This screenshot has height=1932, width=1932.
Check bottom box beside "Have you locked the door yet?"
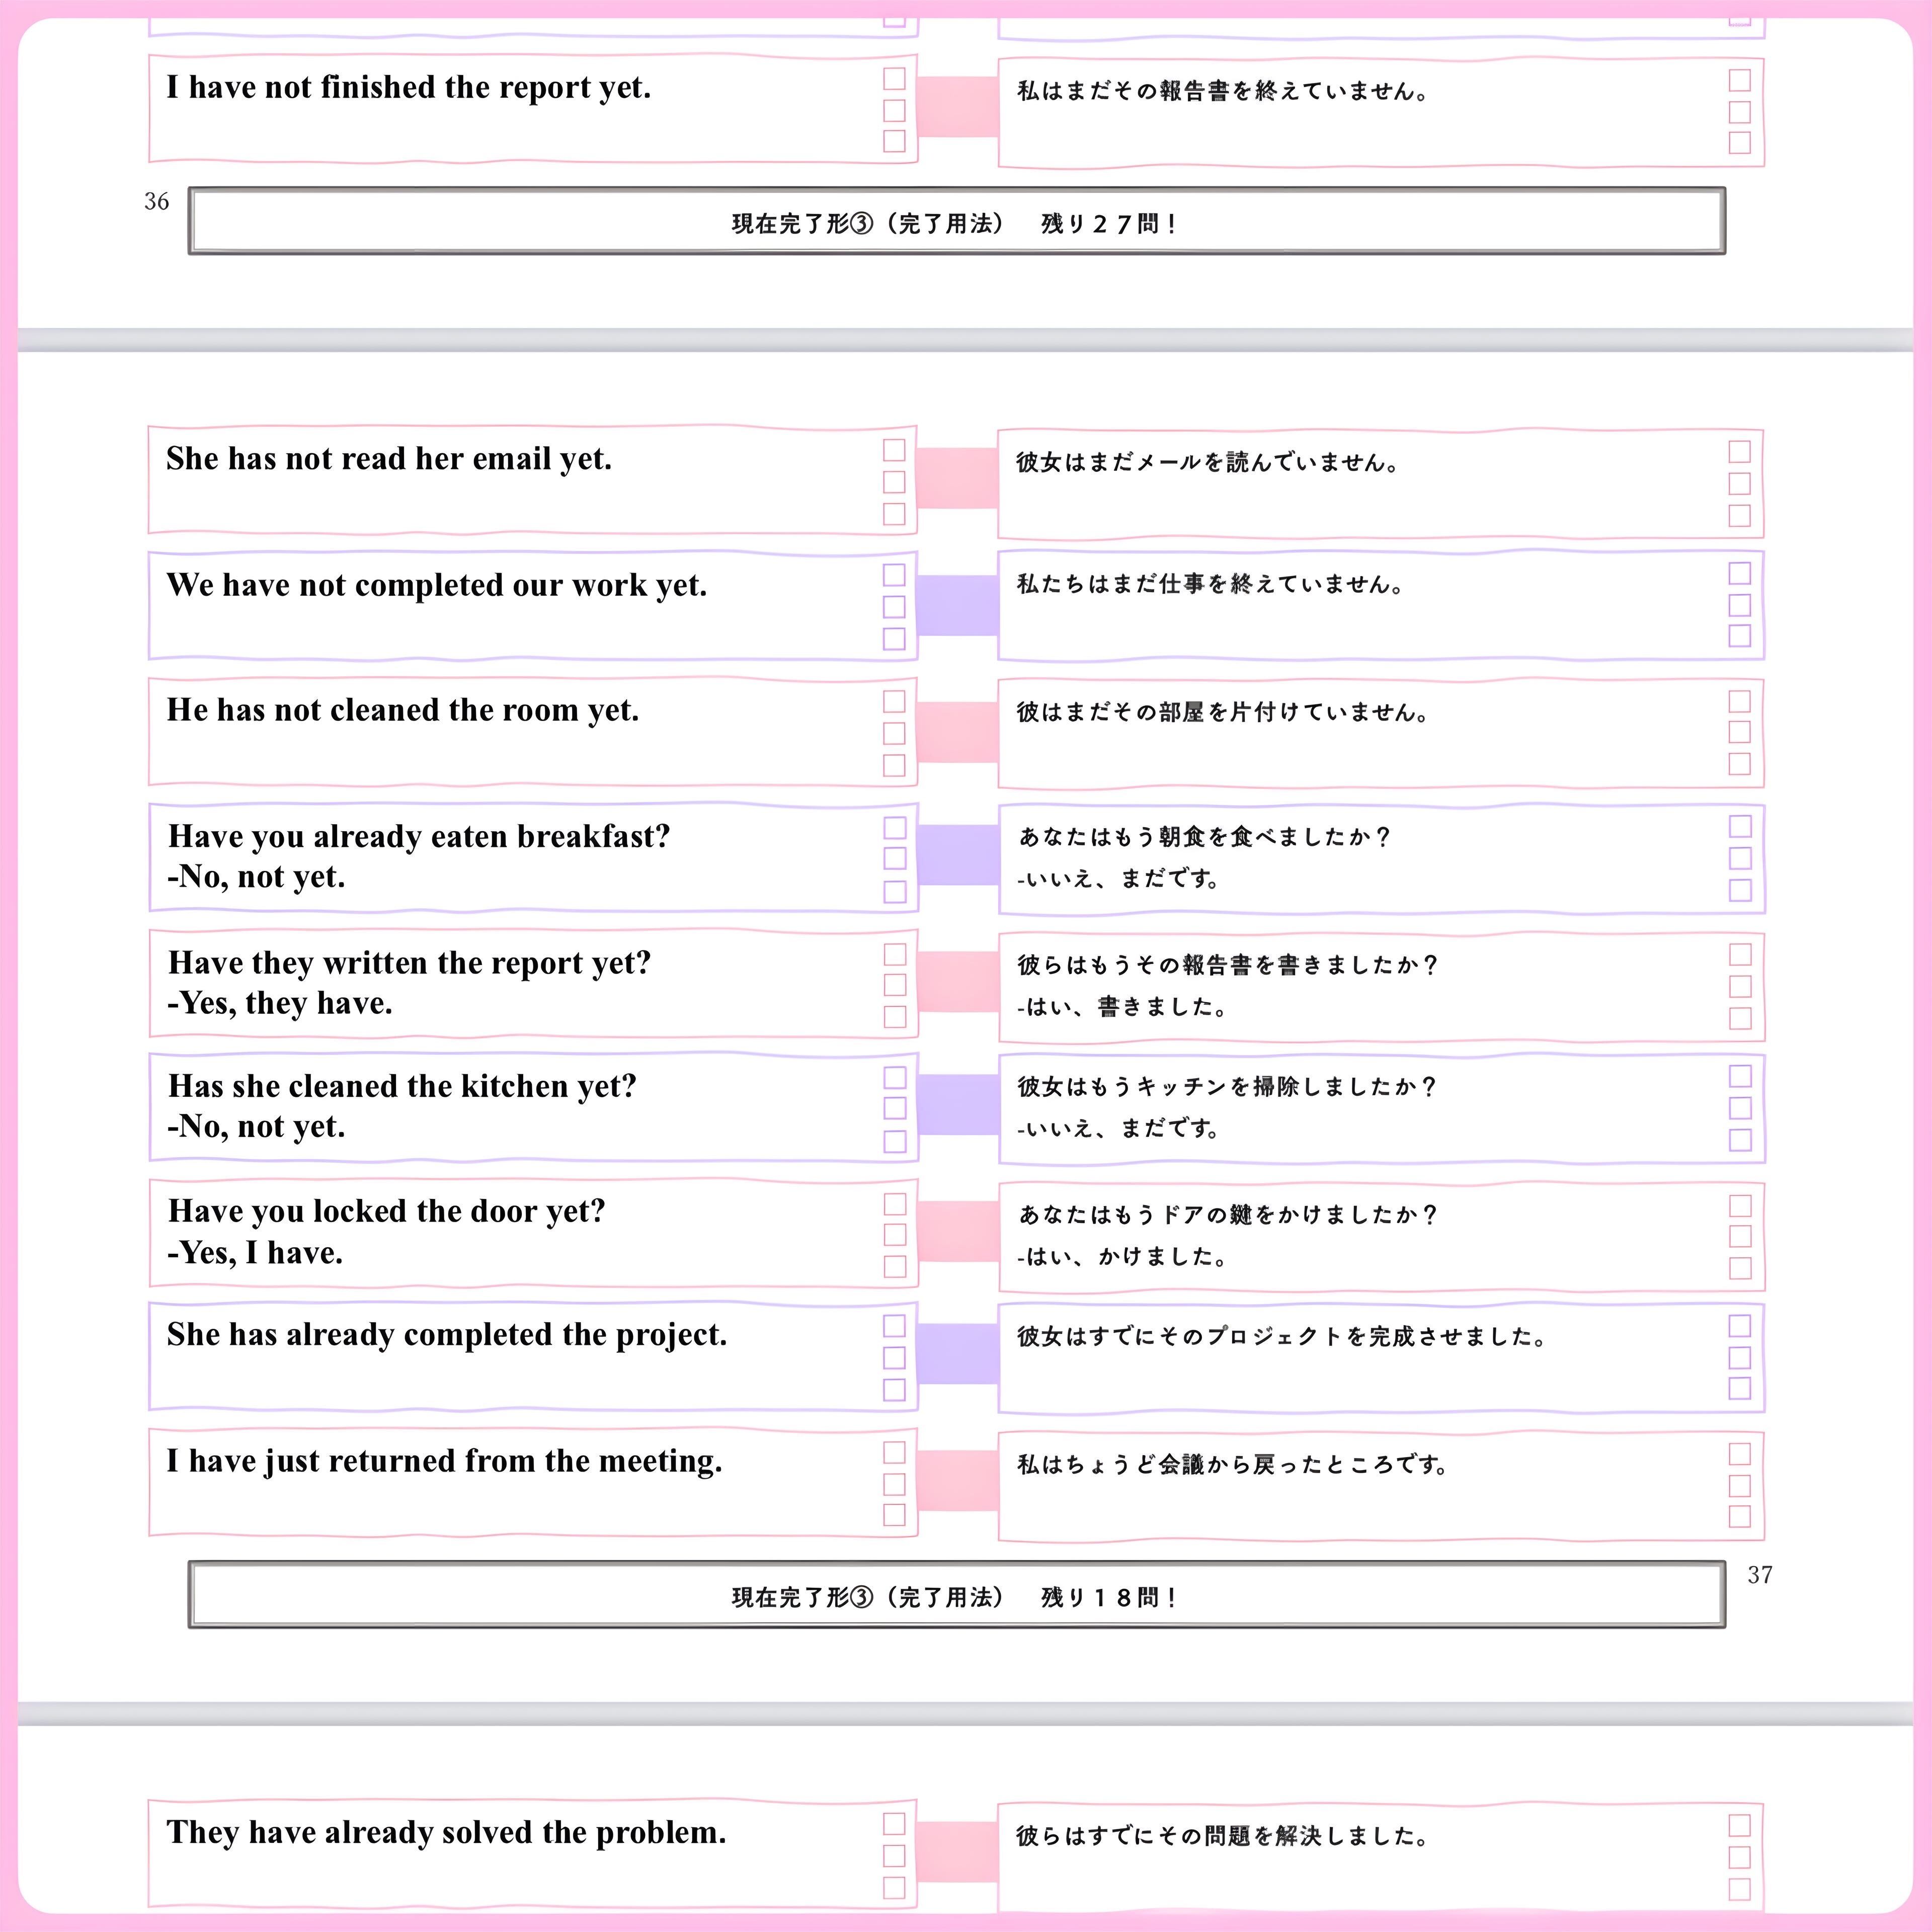click(894, 1267)
